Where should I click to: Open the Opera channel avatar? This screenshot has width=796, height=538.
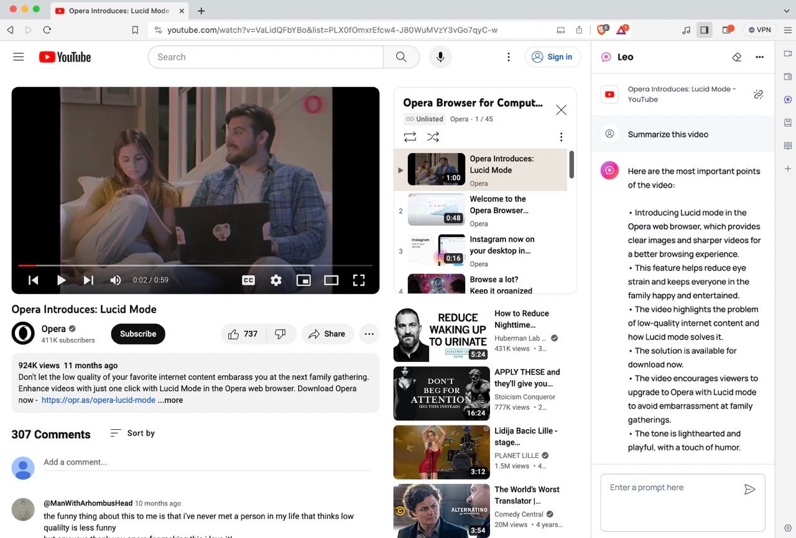tap(23, 333)
